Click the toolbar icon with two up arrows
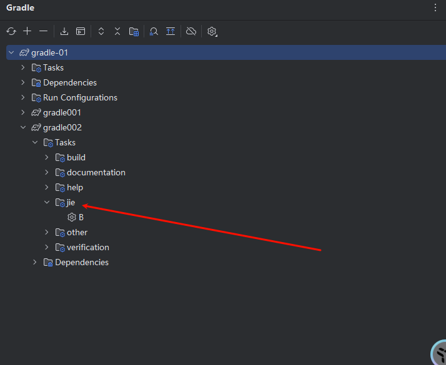Image resolution: width=446 pixels, height=365 pixels. click(x=171, y=31)
